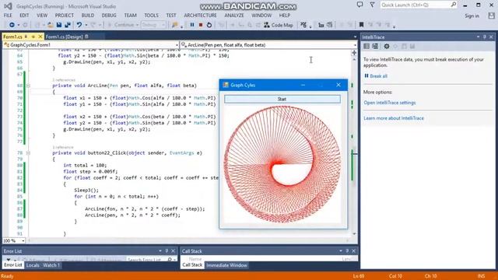The image size is (498, 280).
Task: Open IntelliTrace settings link
Action: click(390, 103)
